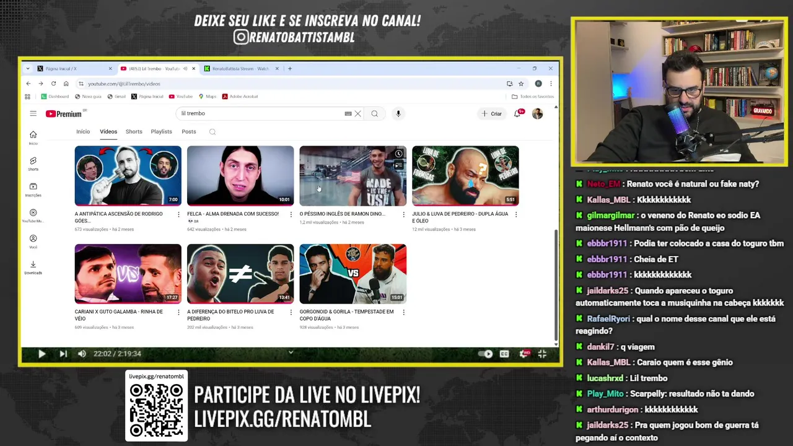This screenshot has height=446, width=793.
Task: Open options for 'FELCA - ALMA DRENADA'
Action: [291, 214]
